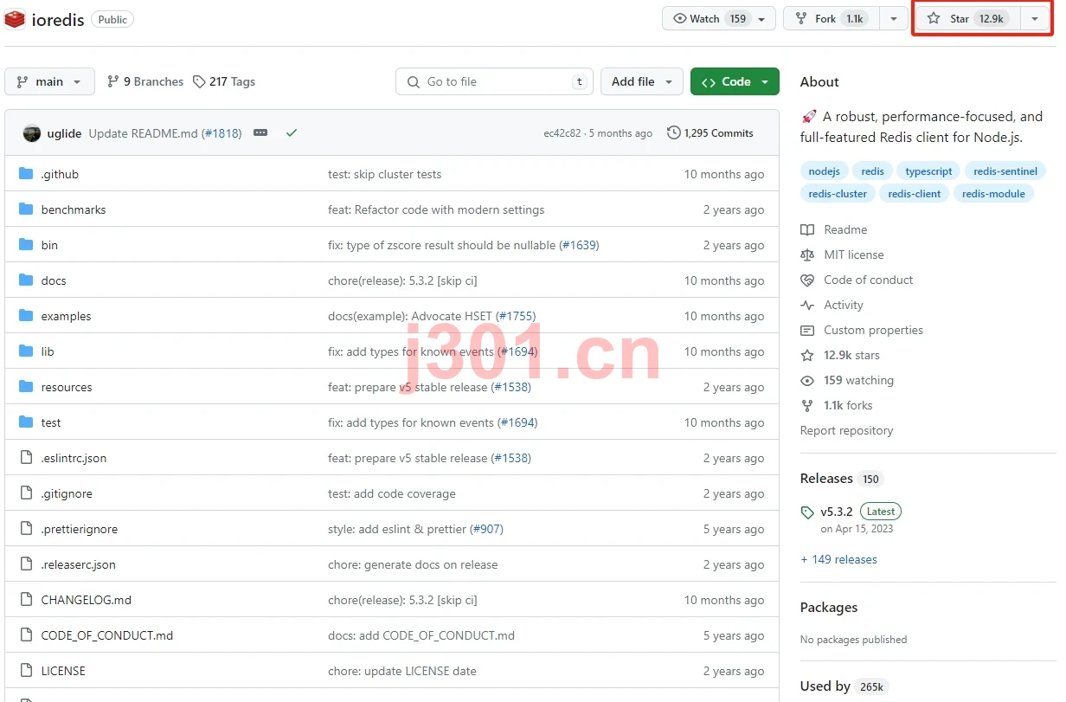Viewport: 1066px width, 702px height.
Task: Open the Releases 150 heading link
Action: tap(841, 479)
